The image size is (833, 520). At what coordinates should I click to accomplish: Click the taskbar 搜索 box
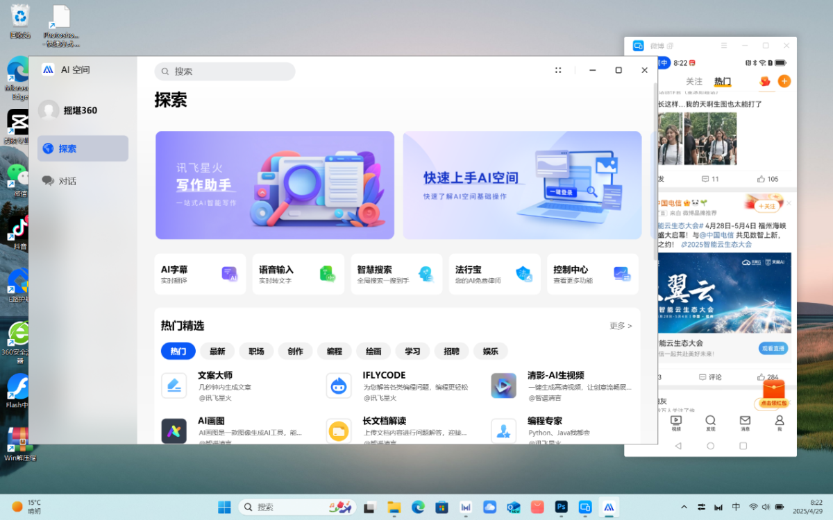click(297, 507)
